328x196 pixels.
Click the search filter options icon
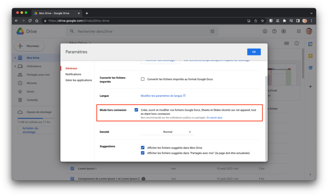click(x=212, y=31)
